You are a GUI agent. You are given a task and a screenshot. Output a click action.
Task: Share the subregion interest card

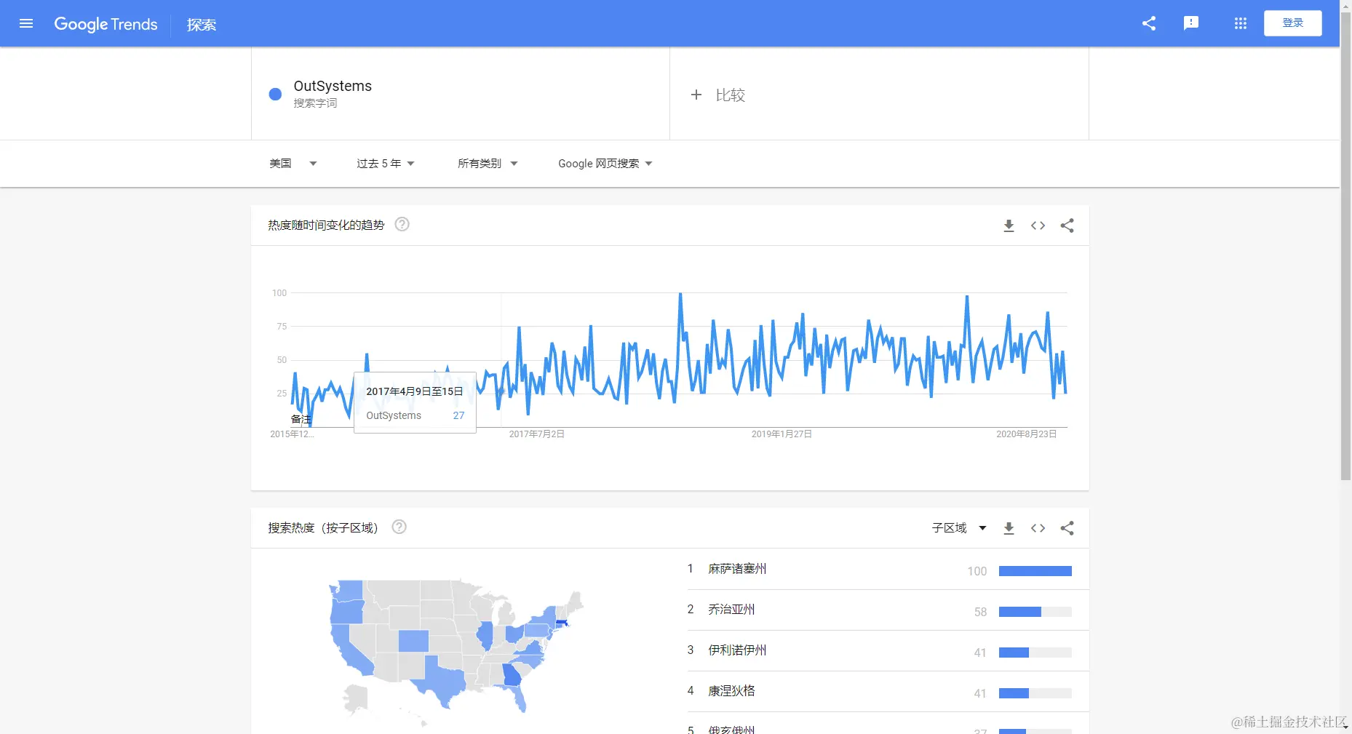pyautogui.click(x=1067, y=528)
